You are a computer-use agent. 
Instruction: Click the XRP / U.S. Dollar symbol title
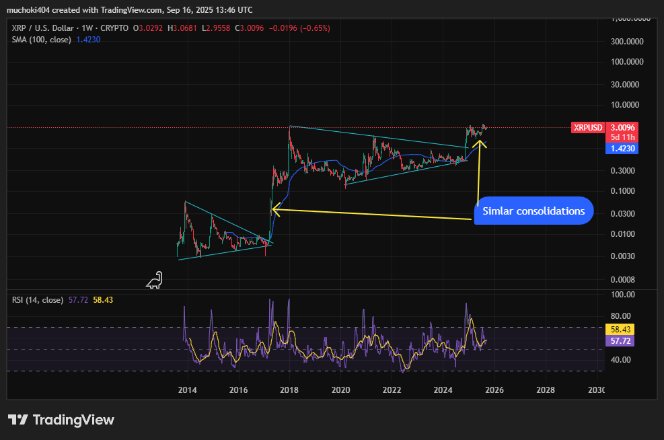click(x=43, y=28)
